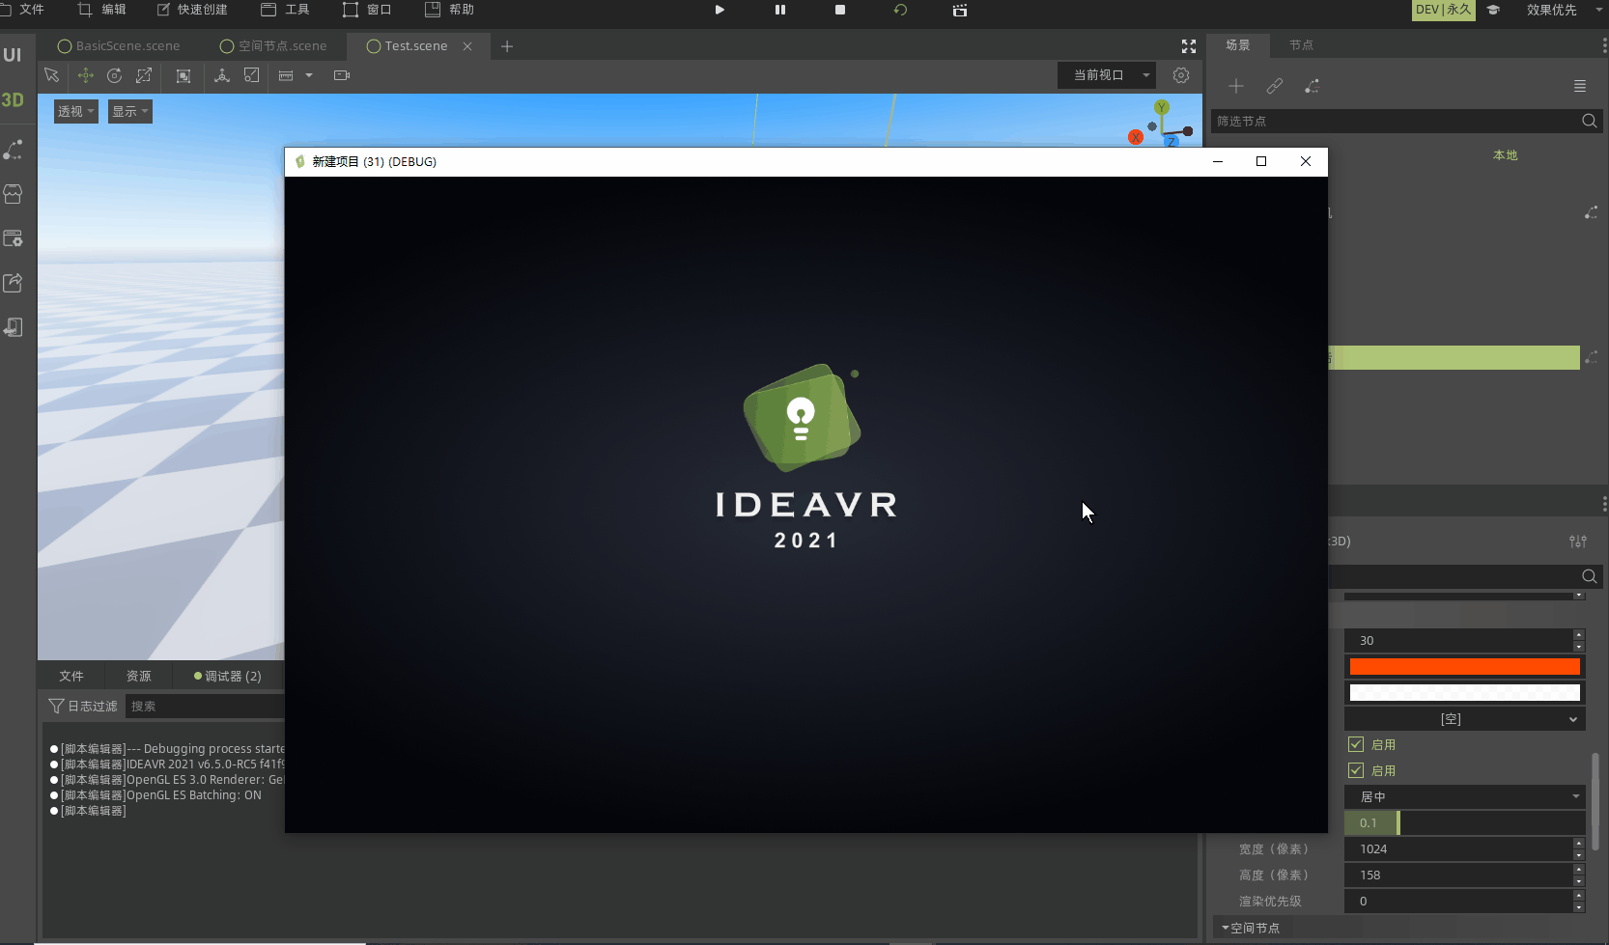Open the asset store sidebar icon
Viewport: 1609px width, 945px height.
click(x=13, y=194)
